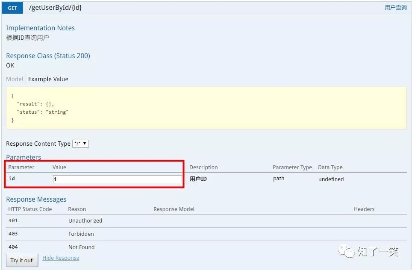The image size is (412, 270).
Task: Click the HTTP Status Code column header
Action: coord(30,209)
